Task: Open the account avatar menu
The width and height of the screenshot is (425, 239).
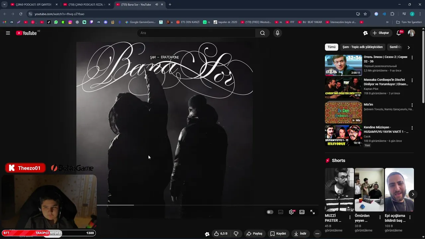Action: (x=411, y=33)
